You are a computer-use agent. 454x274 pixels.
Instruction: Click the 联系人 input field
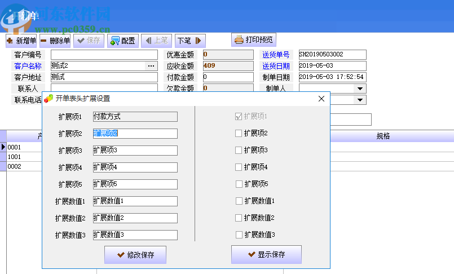[104, 87]
